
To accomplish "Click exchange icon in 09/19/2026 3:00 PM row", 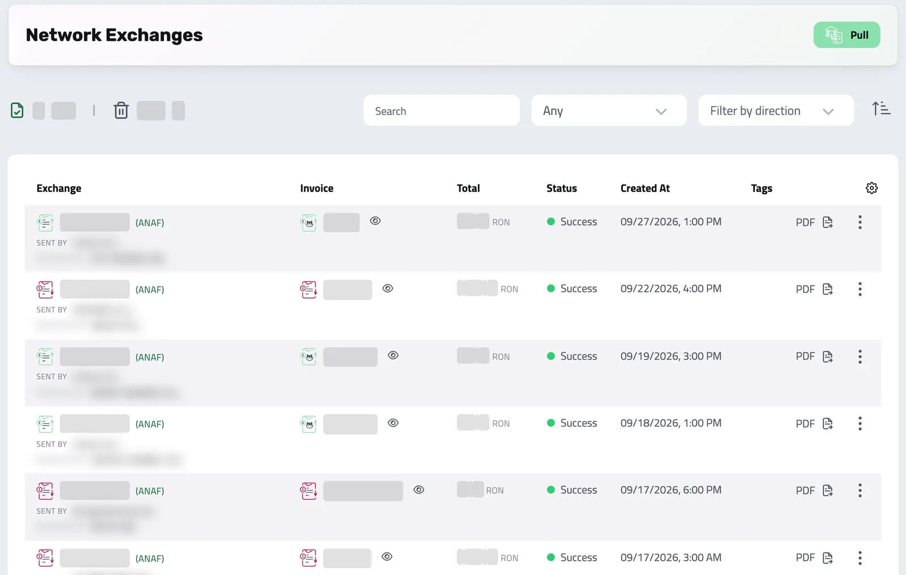I will click(45, 356).
